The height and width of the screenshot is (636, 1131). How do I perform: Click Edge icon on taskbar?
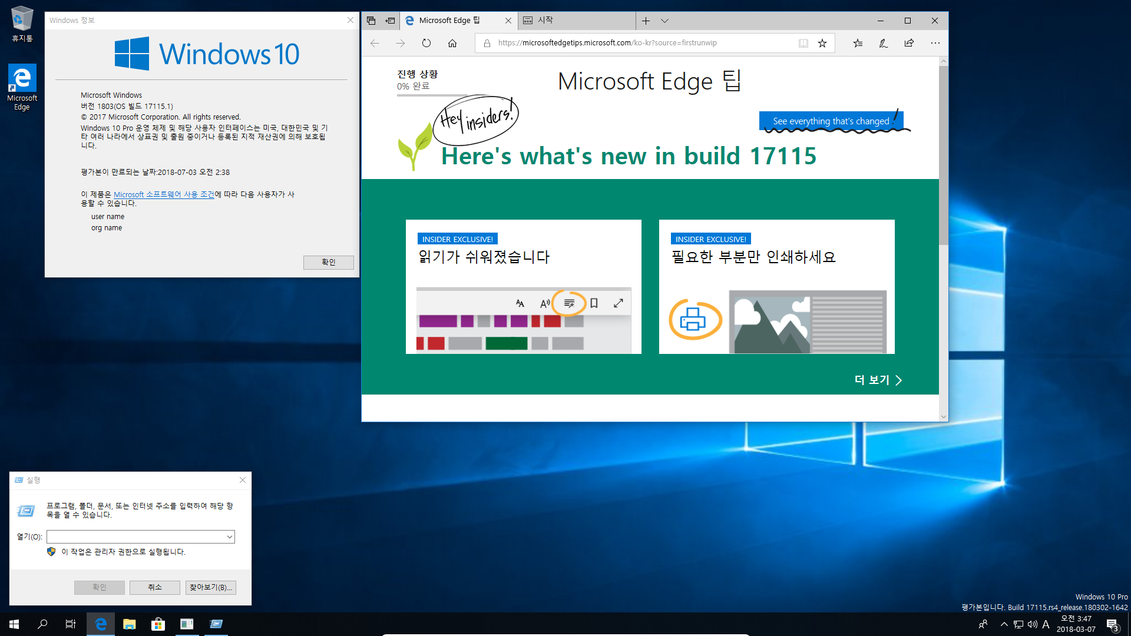[101, 624]
